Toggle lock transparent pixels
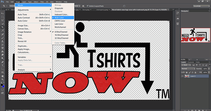 (187, 72)
